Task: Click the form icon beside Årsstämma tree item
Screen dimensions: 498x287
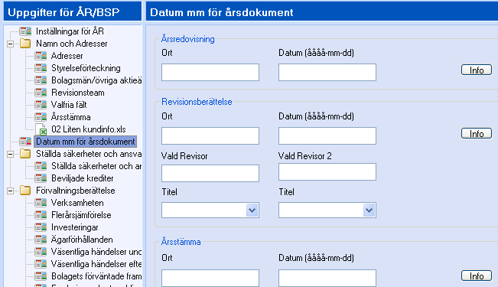Action: pos(41,117)
